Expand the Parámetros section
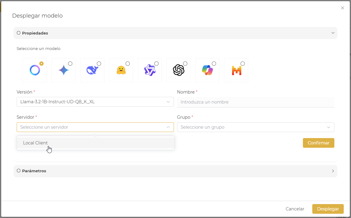This screenshot has width=351, height=218. click(175, 171)
